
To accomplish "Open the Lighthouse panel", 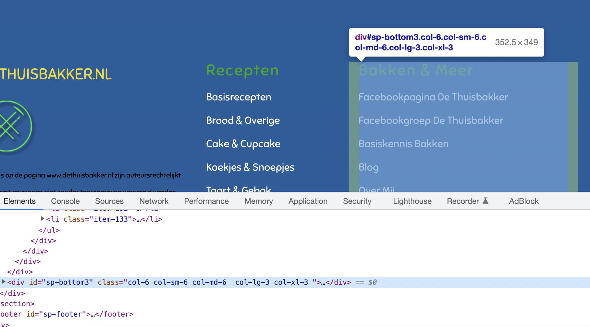I will (x=412, y=201).
